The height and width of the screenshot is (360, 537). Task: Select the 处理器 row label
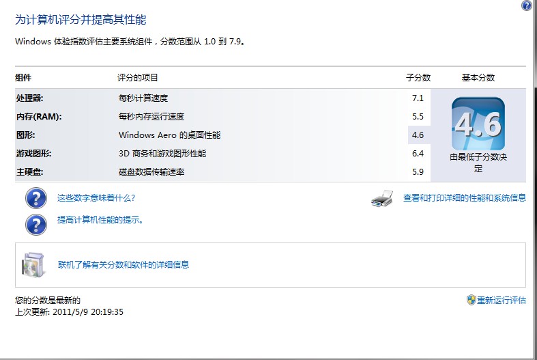[x=30, y=98]
